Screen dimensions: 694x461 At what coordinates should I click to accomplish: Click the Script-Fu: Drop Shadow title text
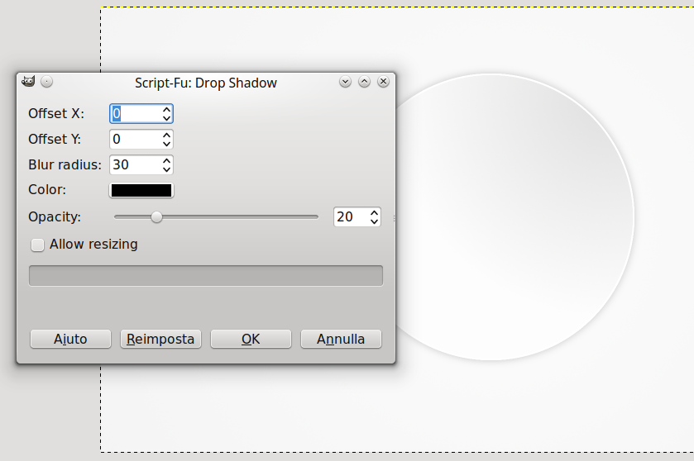[206, 83]
